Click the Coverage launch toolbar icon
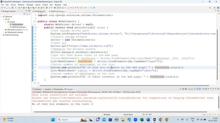The height and width of the screenshot is (123, 220). tap(29, 8)
